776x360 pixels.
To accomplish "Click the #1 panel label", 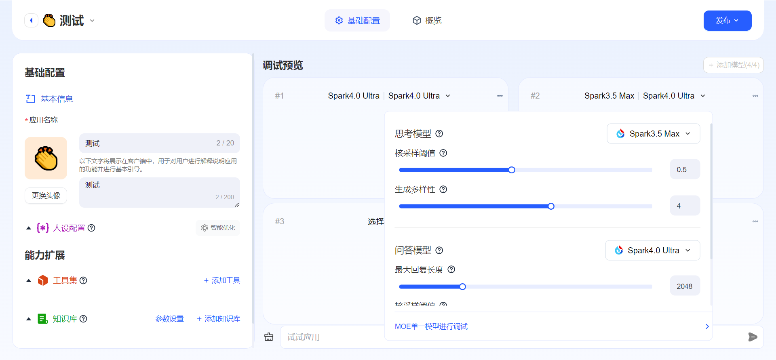I will point(279,96).
